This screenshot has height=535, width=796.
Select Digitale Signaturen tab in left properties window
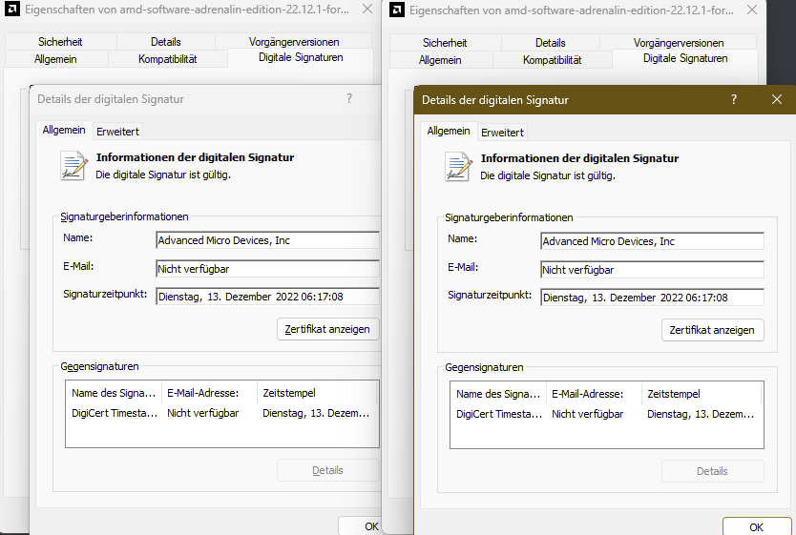pos(301,57)
